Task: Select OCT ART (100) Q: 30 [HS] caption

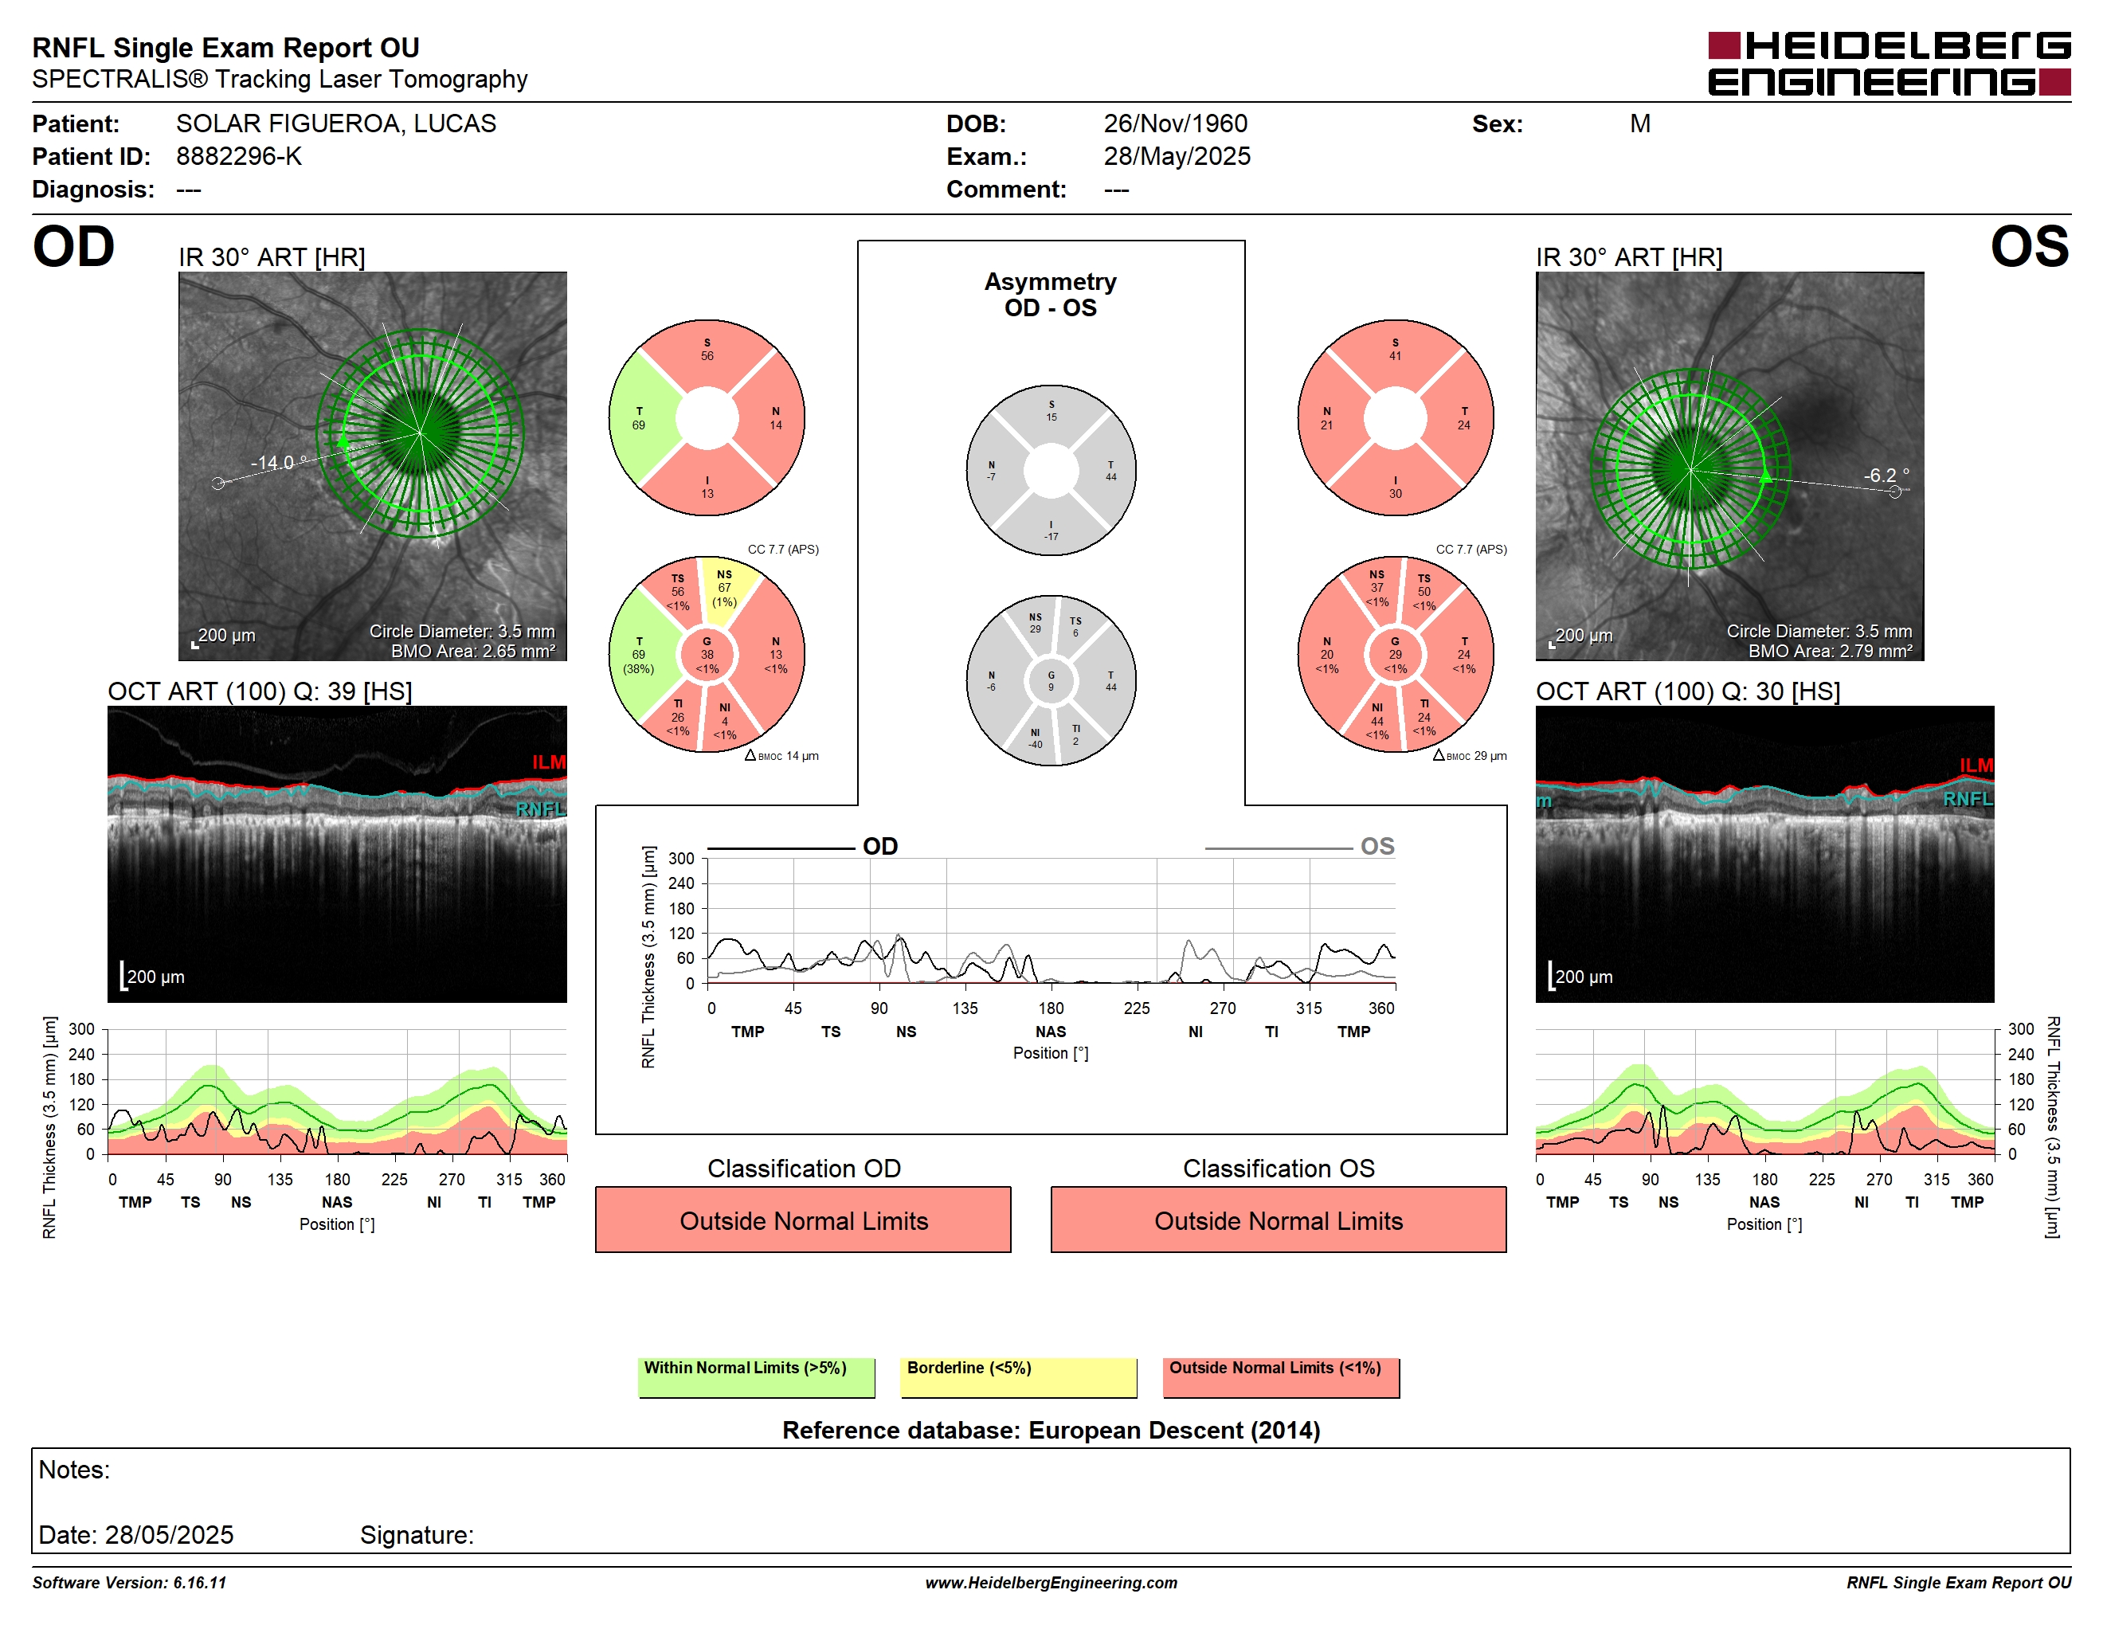Action: [1688, 691]
